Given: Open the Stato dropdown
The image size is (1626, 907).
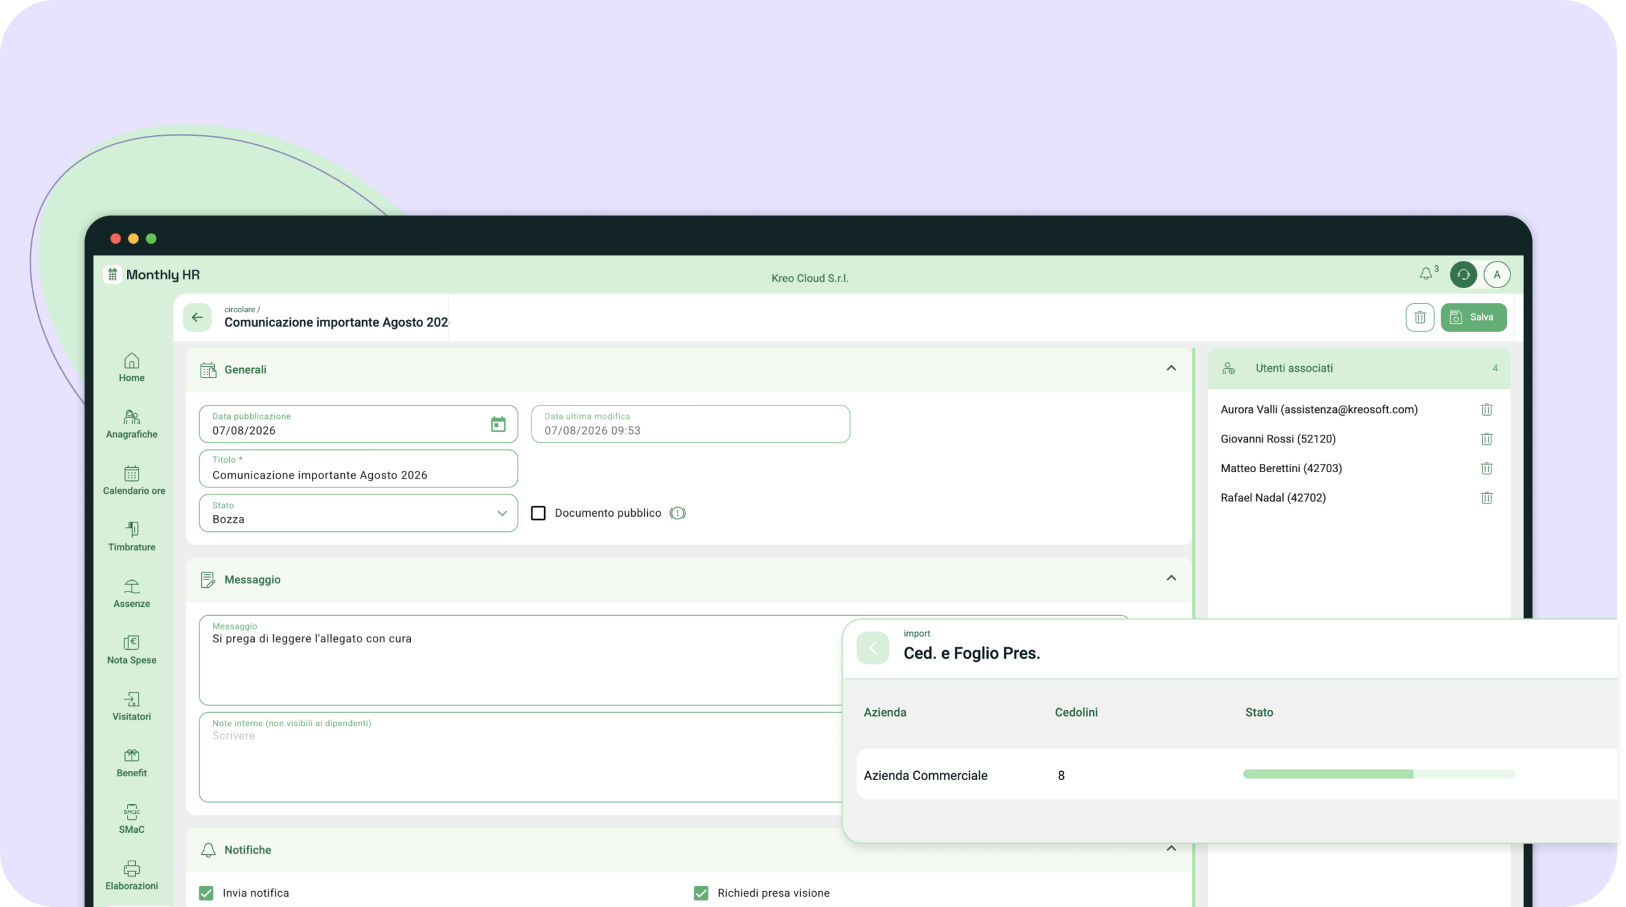Looking at the screenshot, I should click(x=358, y=513).
